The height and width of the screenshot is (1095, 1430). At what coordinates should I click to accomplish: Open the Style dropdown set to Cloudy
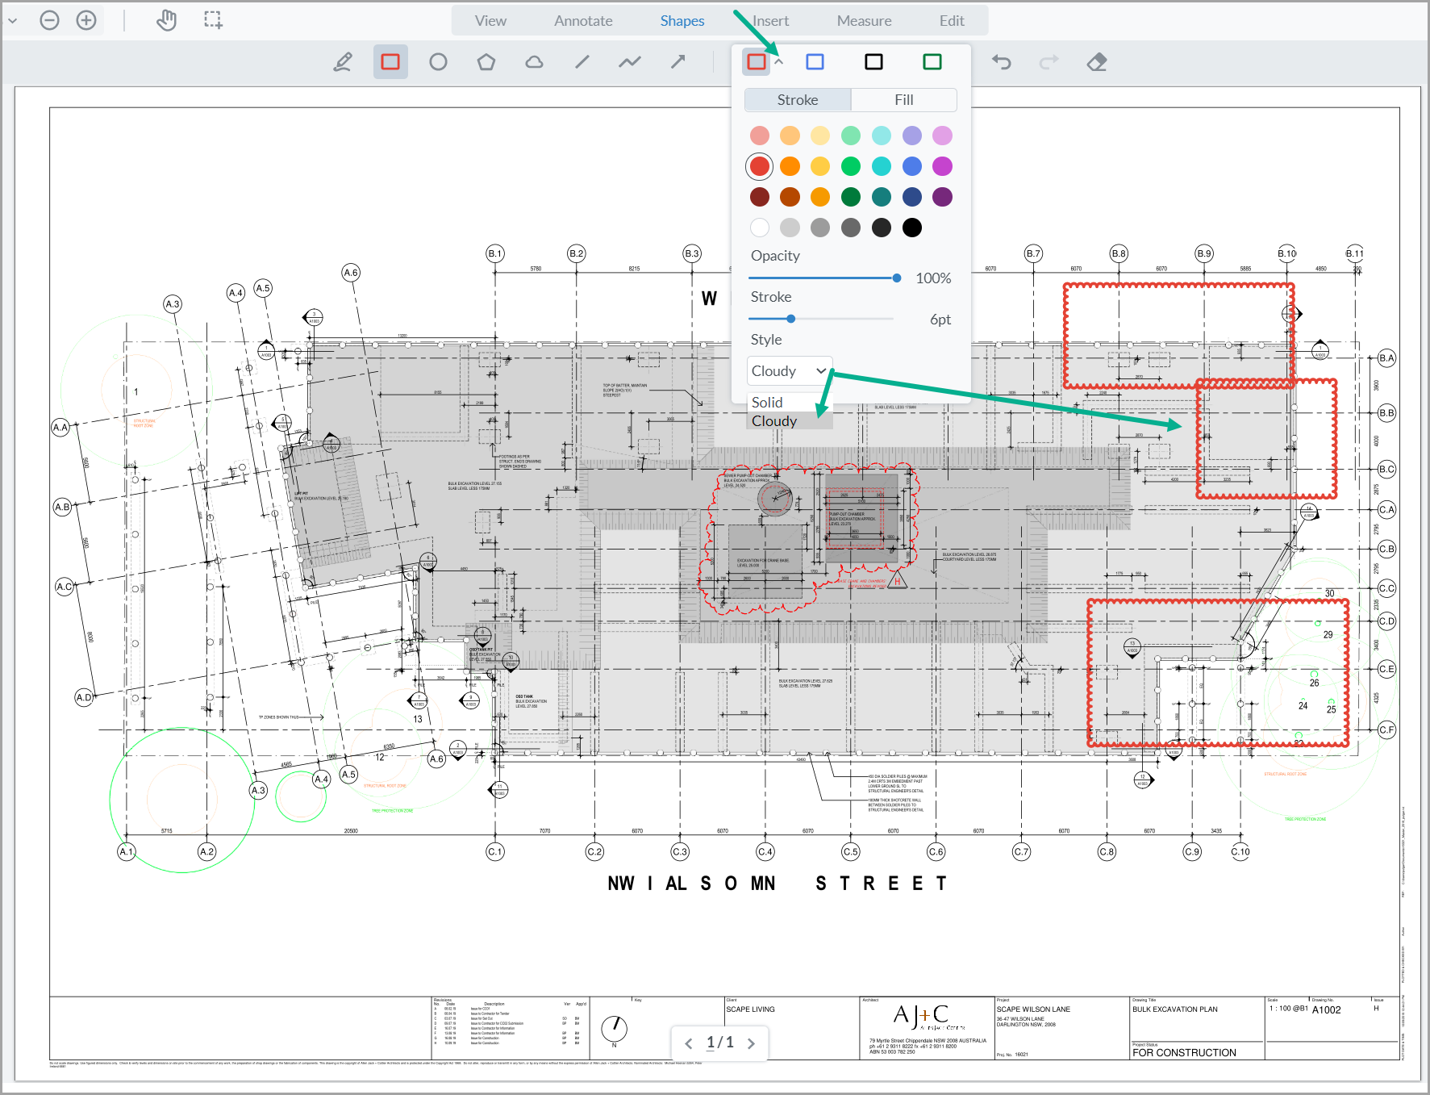[789, 370]
